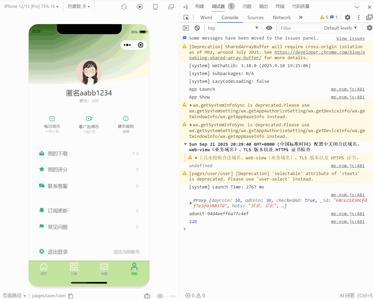Open the Sources tab
Screen dimensions: 373x299
coord(255,18)
